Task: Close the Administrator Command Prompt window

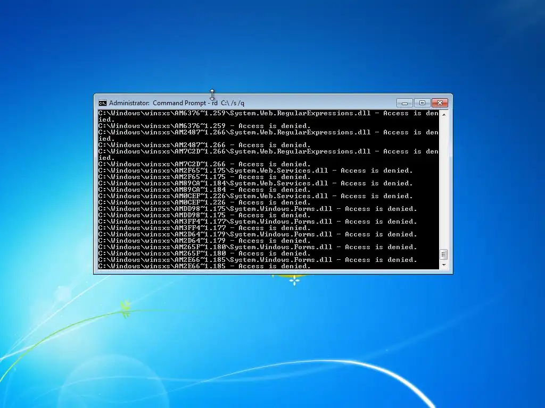Action: coord(440,103)
